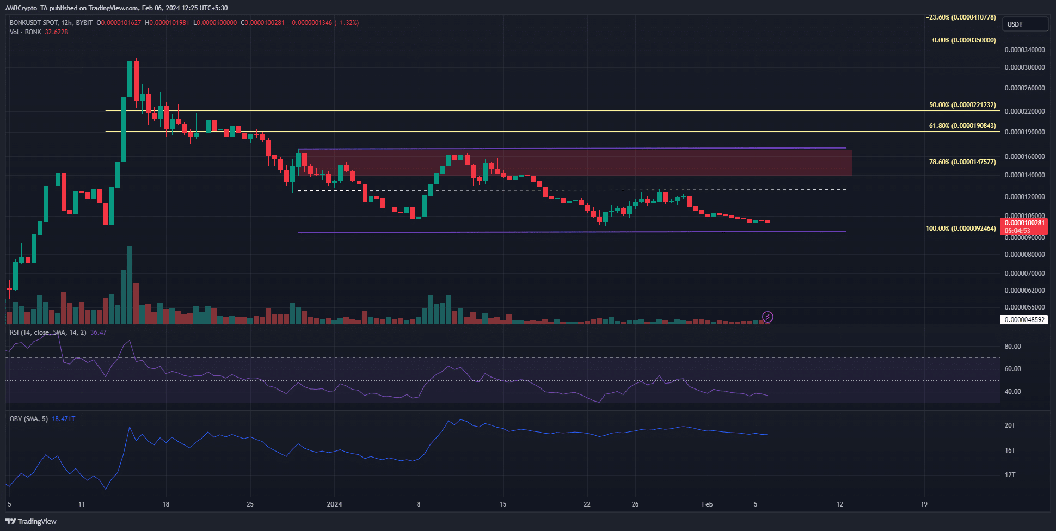Click the OBV value 18.471T
1056x531 pixels.
(x=64, y=419)
